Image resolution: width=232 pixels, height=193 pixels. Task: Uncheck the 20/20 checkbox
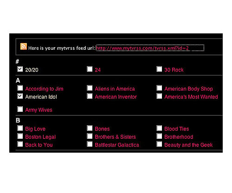[20, 69]
